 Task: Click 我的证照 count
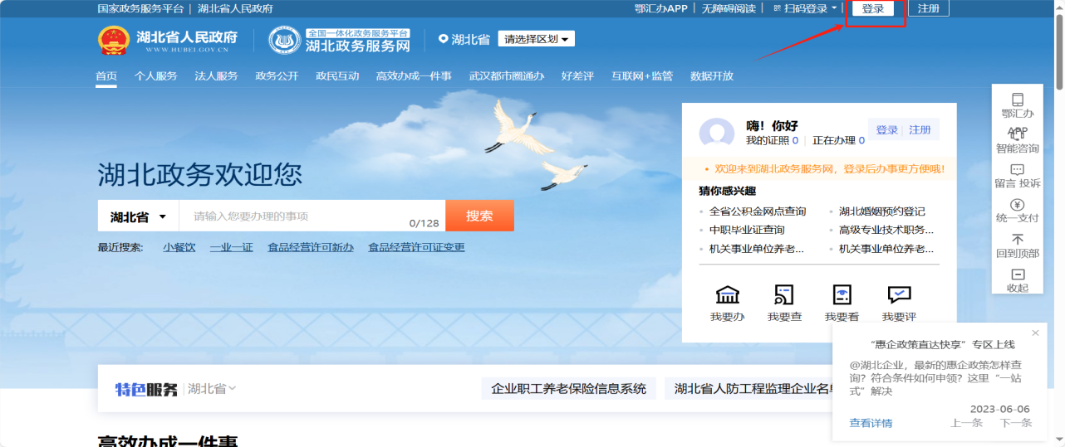pos(772,141)
